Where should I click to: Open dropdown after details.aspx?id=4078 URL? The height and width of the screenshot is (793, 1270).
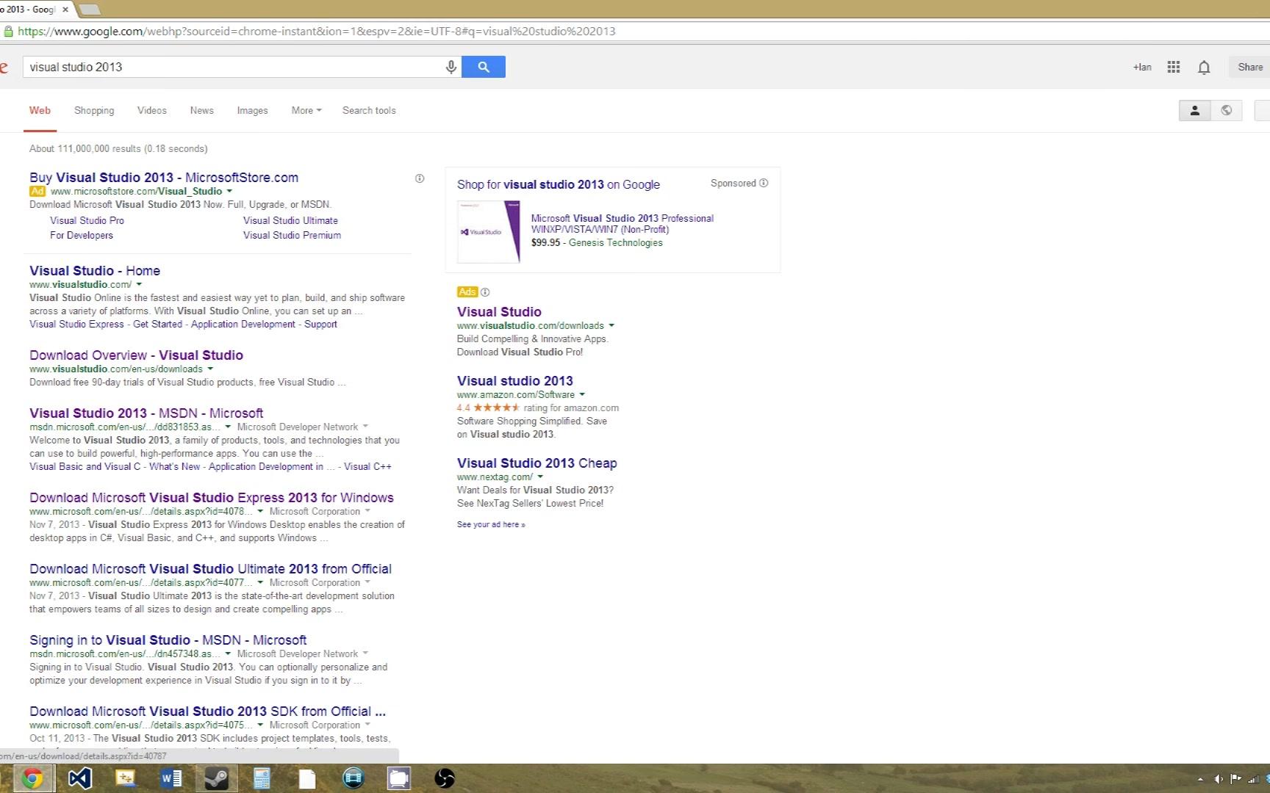click(260, 511)
